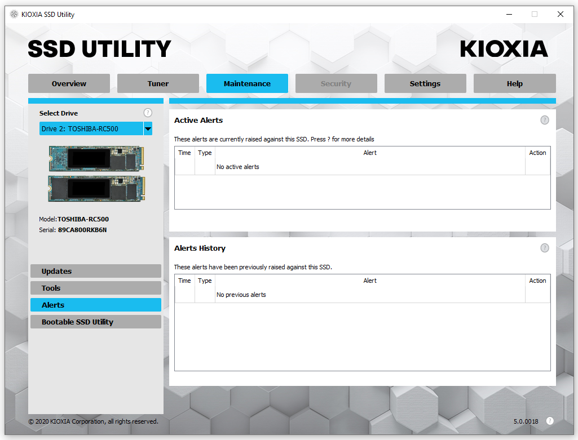
Task: Click the bottom SSD drive image
Action: 96,189
